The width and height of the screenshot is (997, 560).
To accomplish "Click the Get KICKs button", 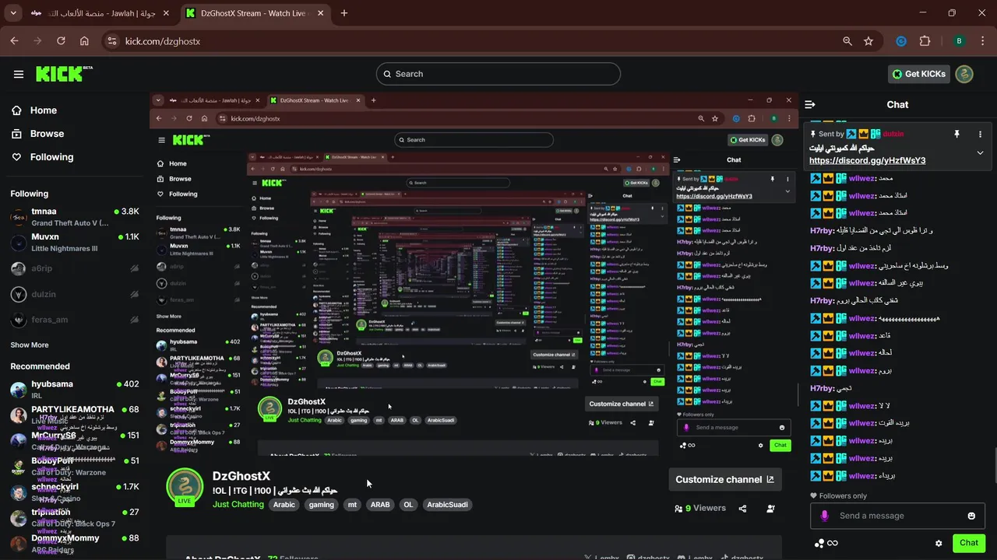I will [x=919, y=74].
